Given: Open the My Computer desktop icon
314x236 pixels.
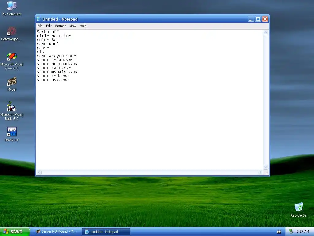Looking at the screenshot, I should 12,8.
